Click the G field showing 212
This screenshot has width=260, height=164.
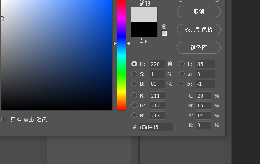click(157, 106)
